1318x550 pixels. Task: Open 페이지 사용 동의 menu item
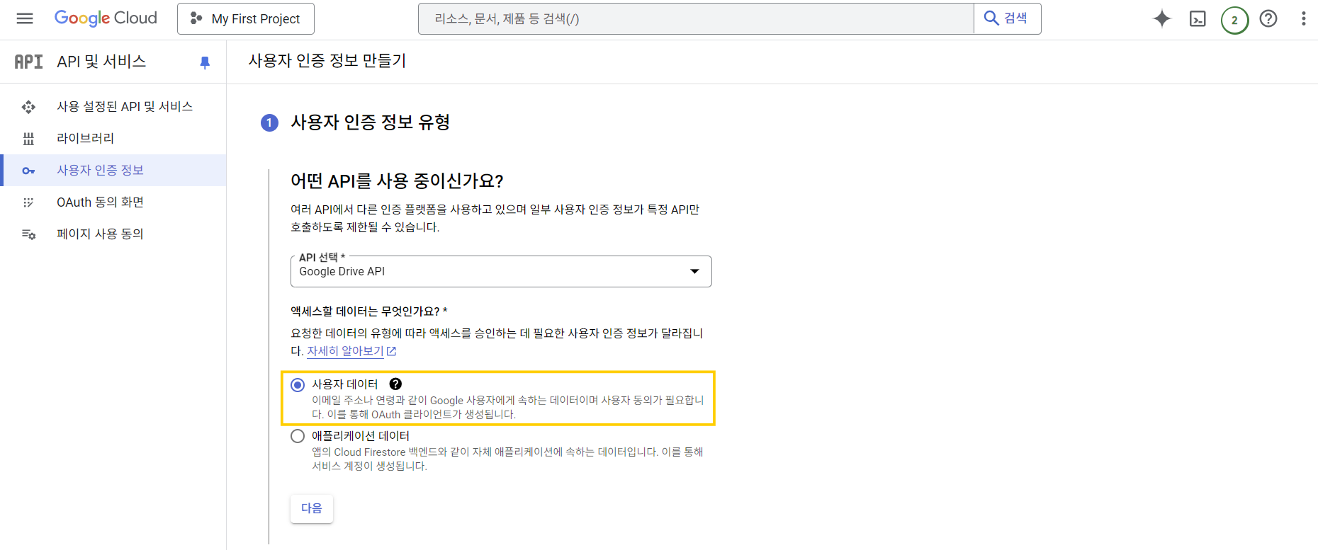tap(113, 234)
